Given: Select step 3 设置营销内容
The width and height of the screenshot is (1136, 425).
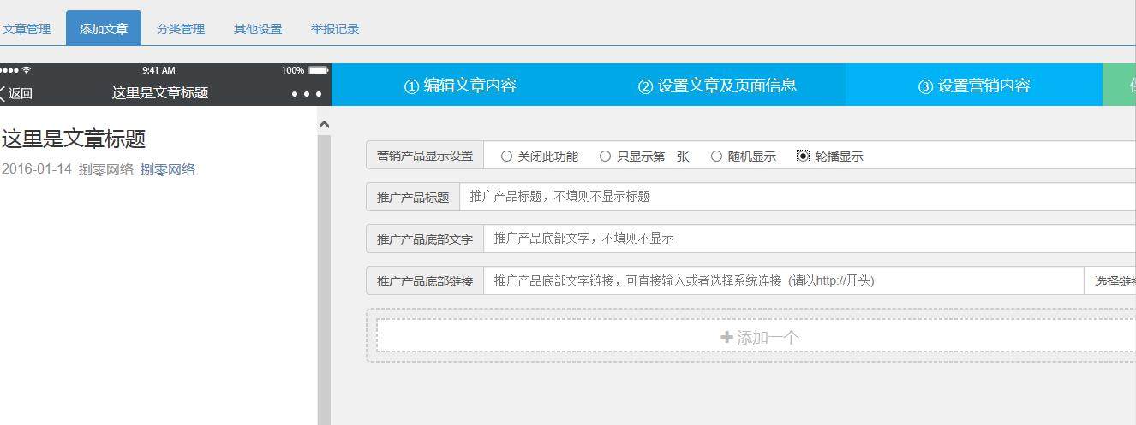Looking at the screenshot, I should point(974,86).
